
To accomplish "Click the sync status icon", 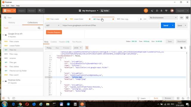I will click(x=146, y=11).
